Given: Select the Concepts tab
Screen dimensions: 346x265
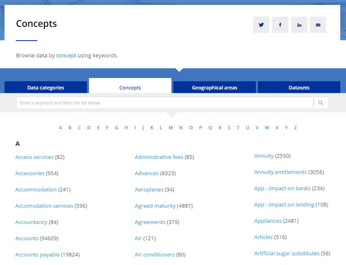Looking at the screenshot, I should pyautogui.click(x=130, y=87).
